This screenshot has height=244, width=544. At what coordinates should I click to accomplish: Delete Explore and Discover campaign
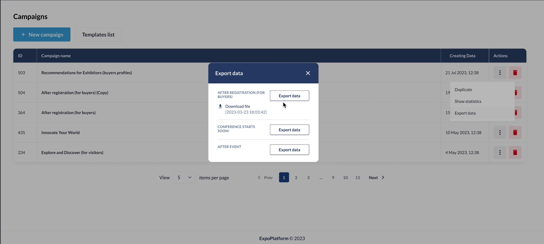point(515,152)
